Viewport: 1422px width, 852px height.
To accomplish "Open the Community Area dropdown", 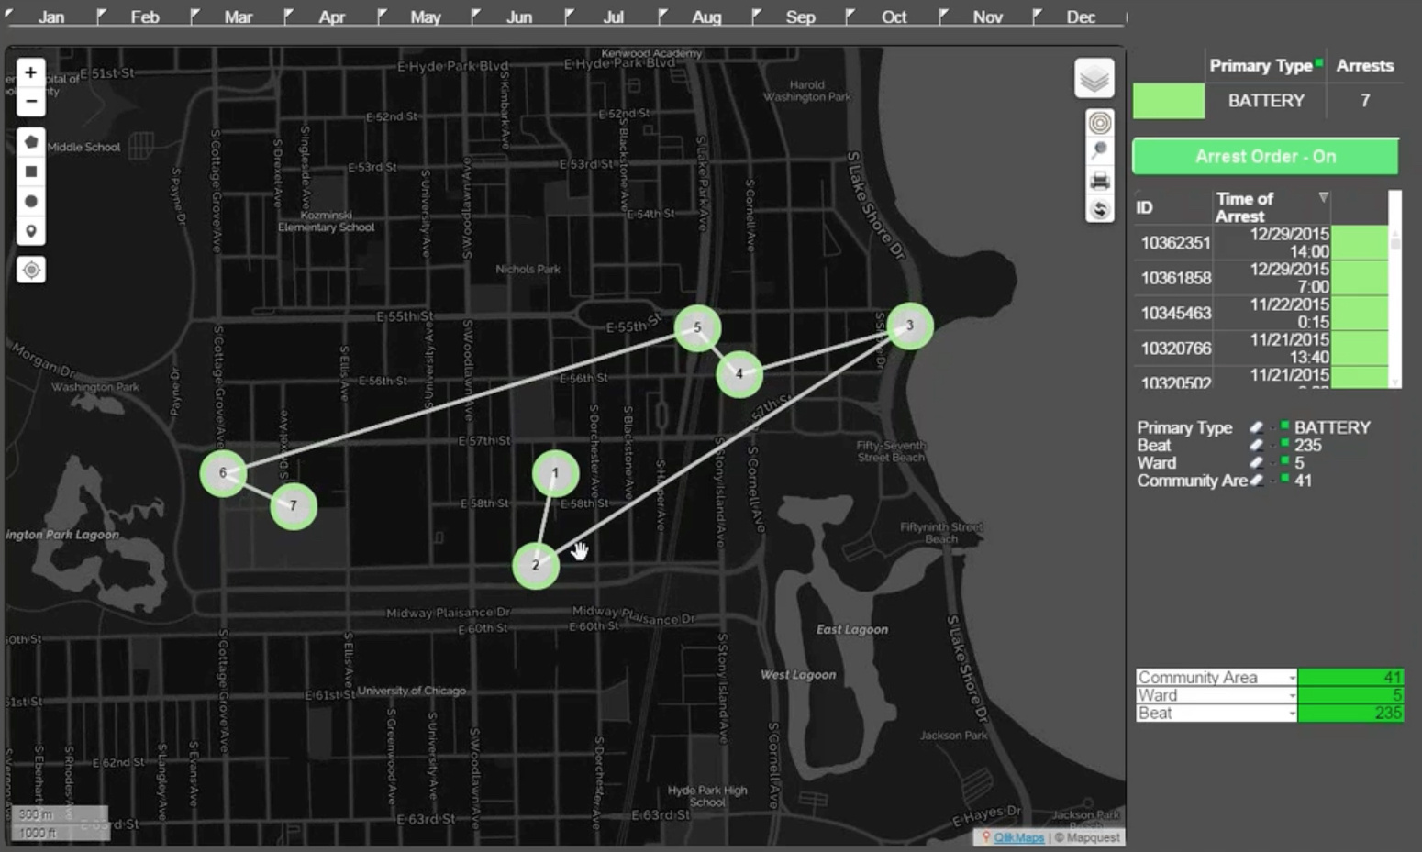I will pyautogui.click(x=1292, y=678).
